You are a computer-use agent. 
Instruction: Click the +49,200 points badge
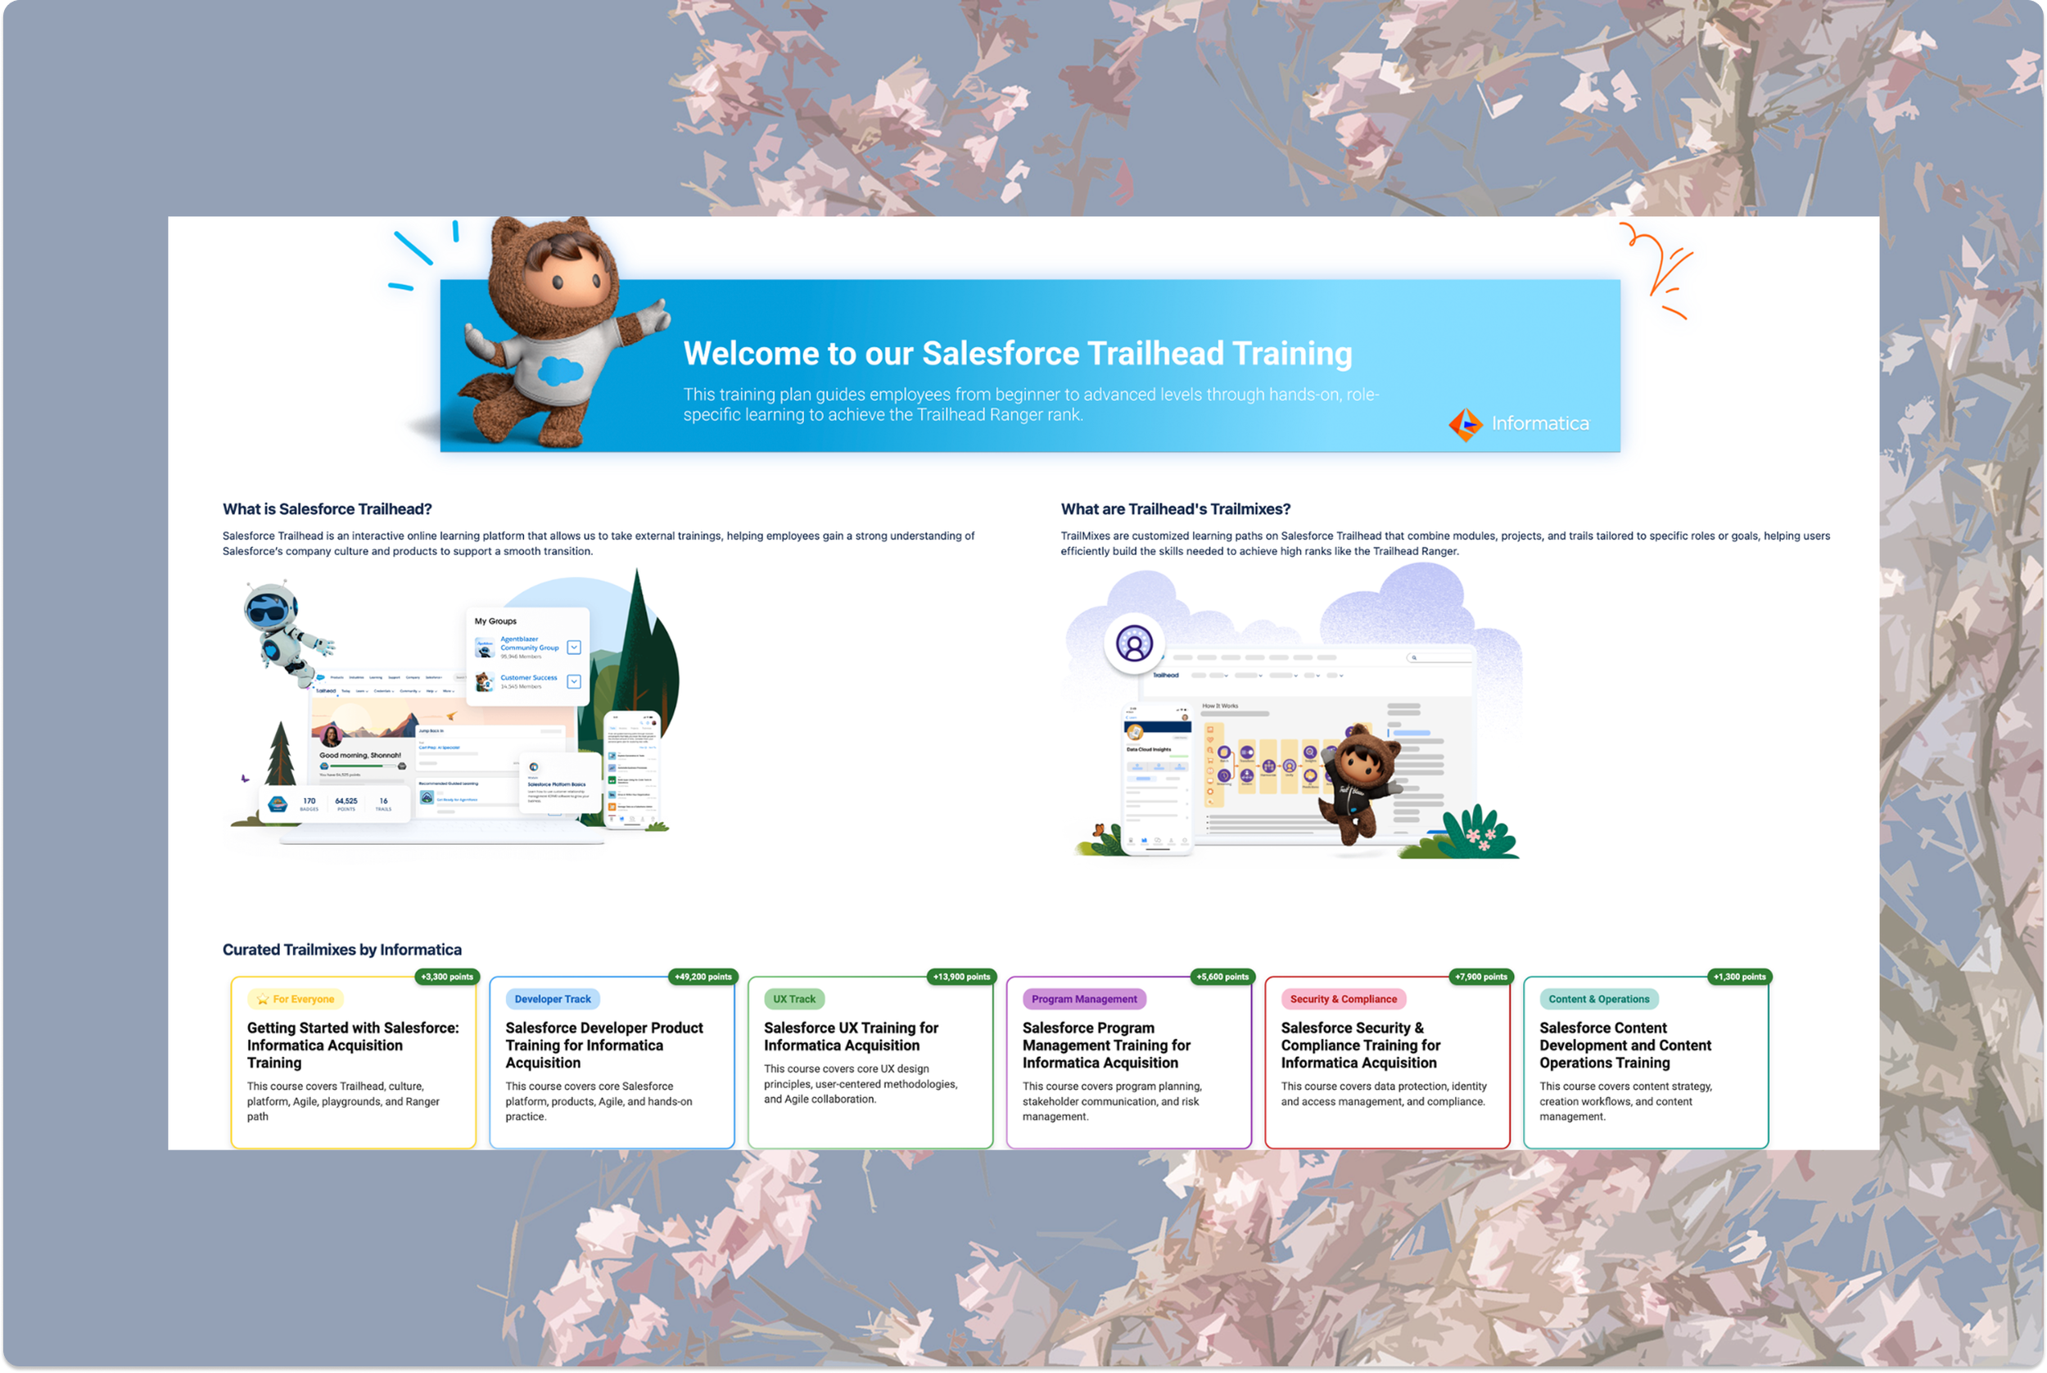pos(703,977)
